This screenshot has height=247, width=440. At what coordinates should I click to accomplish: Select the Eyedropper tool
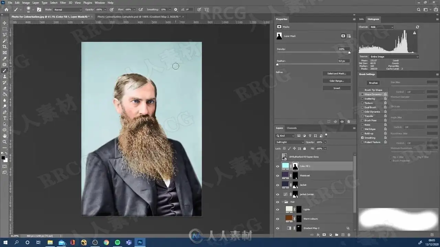(4, 59)
